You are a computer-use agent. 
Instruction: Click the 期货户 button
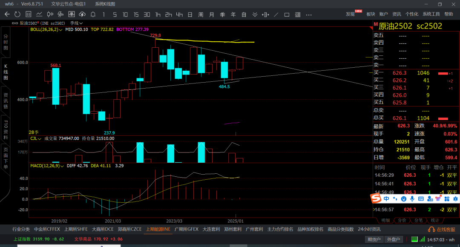(x=374, y=239)
